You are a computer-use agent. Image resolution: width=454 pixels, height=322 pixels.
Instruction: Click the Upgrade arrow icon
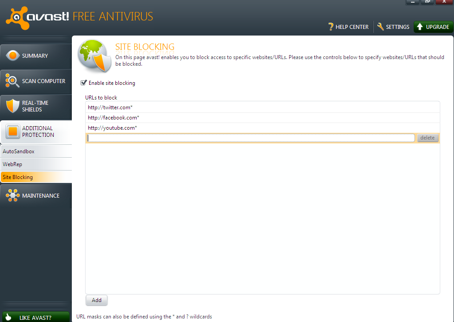pyautogui.click(x=420, y=27)
